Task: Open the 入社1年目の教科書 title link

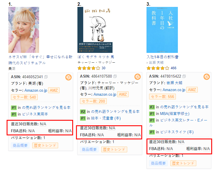Action: click(163, 57)
